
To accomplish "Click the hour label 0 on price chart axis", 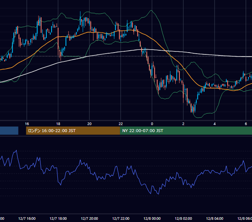I will click(x=152, y=124).
